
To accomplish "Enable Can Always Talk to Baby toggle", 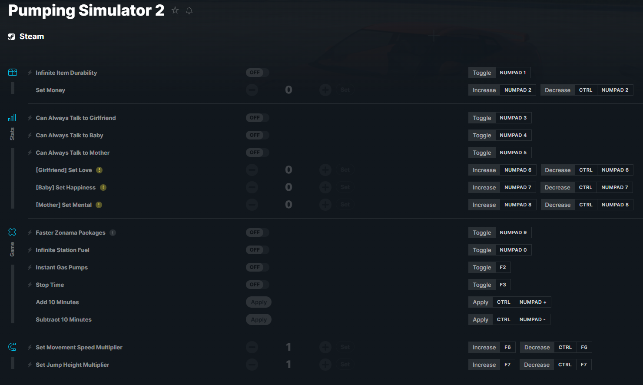I will tap(258, 135).
